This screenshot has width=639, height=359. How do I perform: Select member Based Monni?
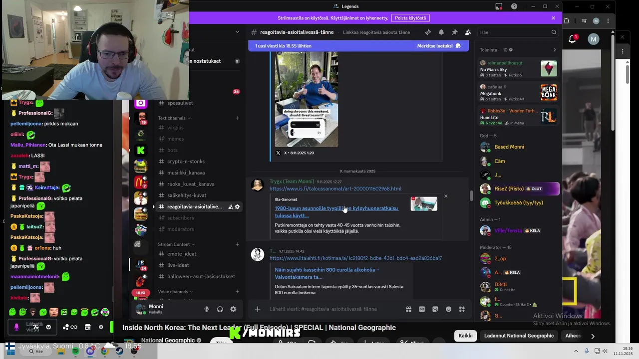[518, 147]
